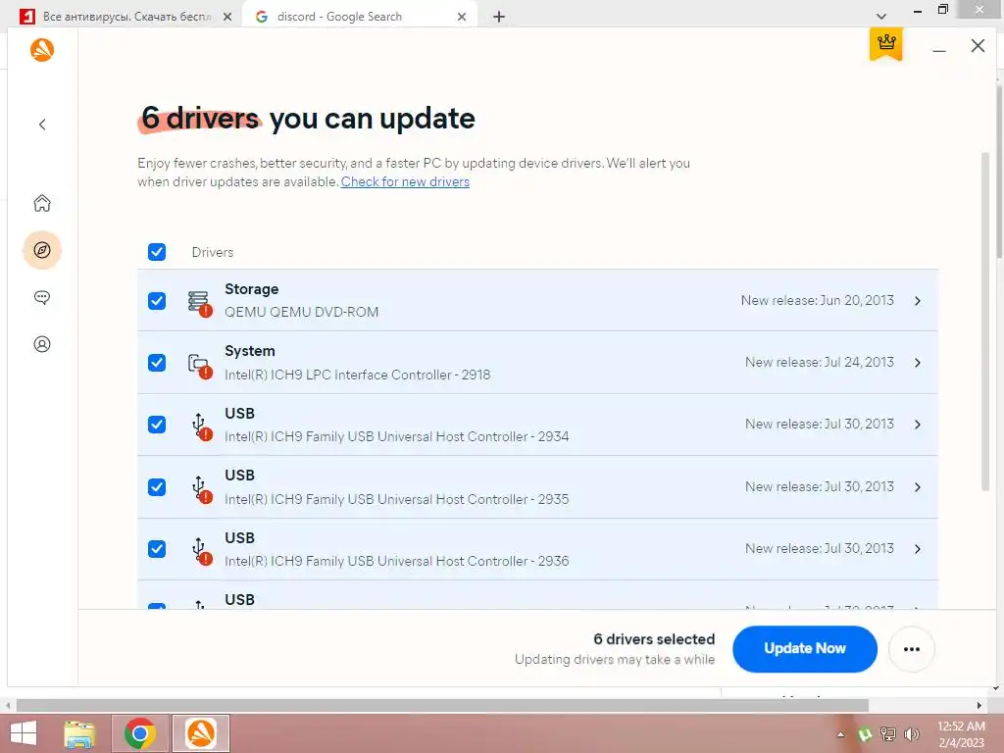Click the Avast logo in sidebar

pos(42,50)
